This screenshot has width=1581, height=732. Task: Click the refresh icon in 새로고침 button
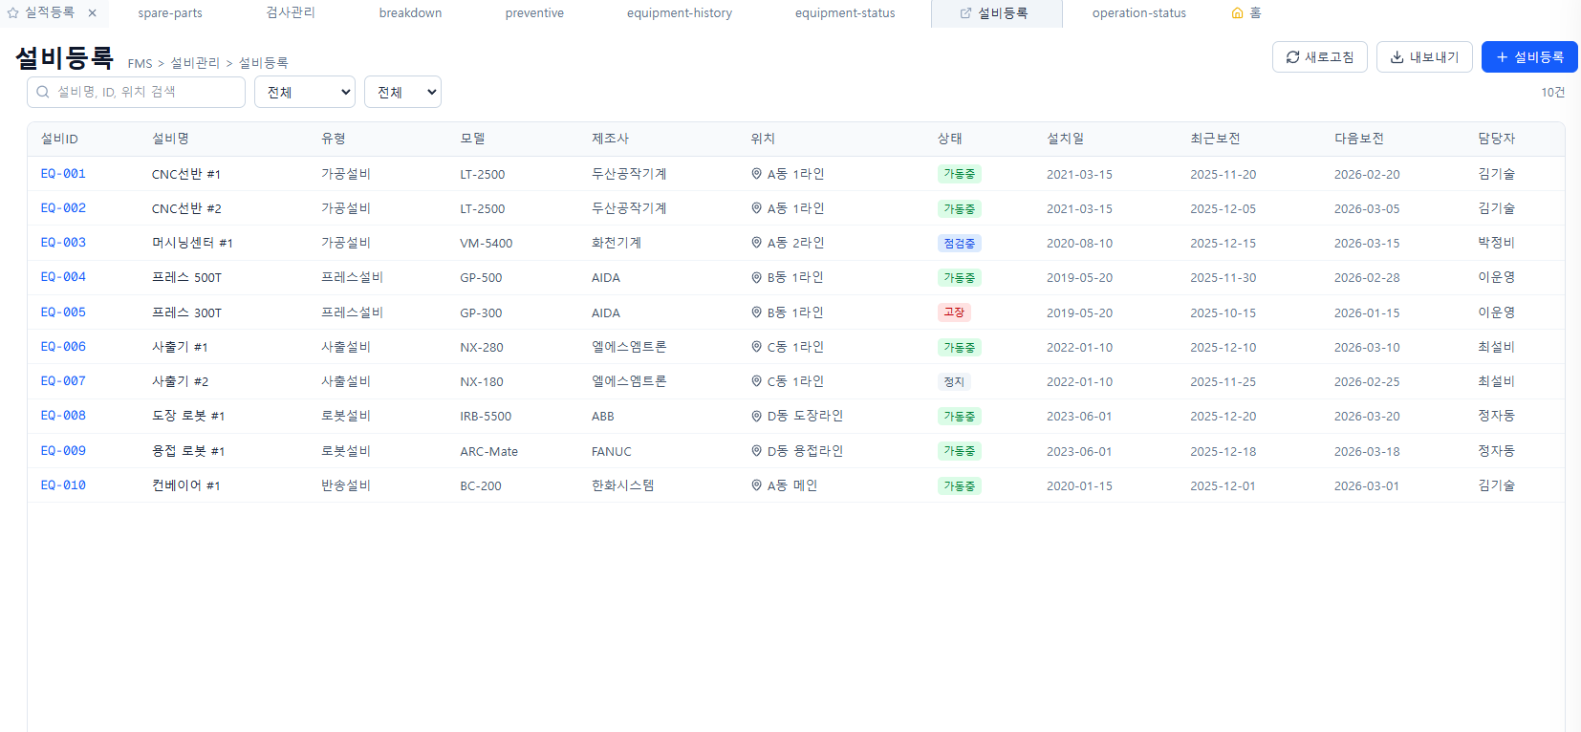(1292, 57)
